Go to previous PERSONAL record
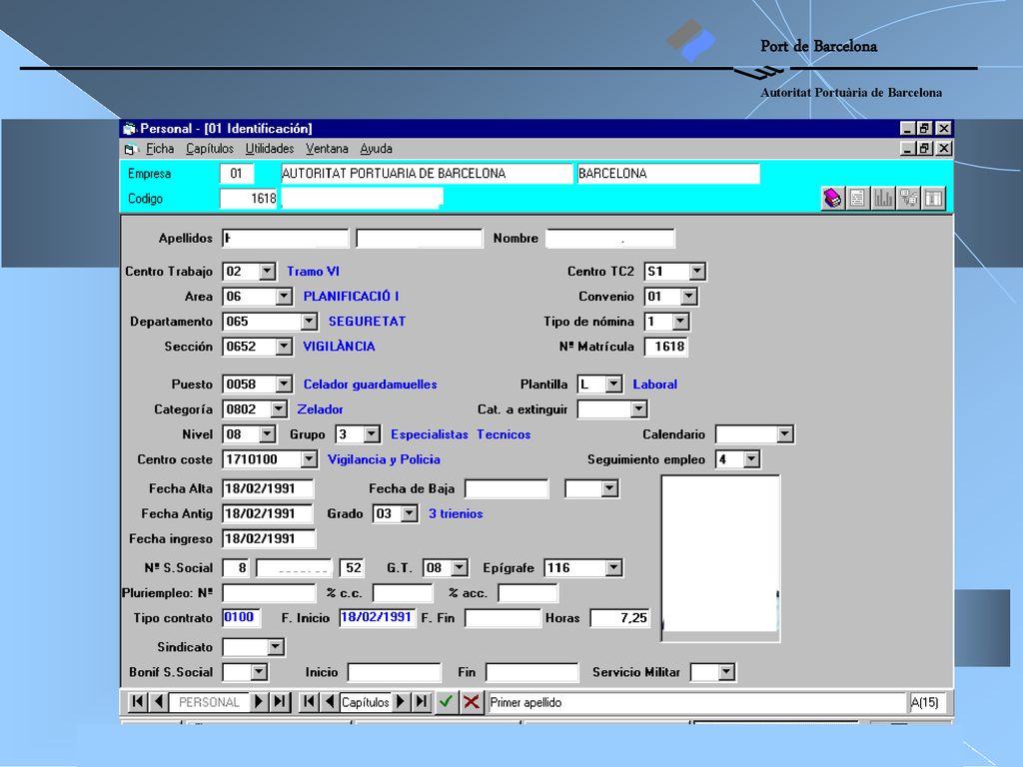Image resolution: width=1023 pixels, height=767 pixels. (158, 702)
